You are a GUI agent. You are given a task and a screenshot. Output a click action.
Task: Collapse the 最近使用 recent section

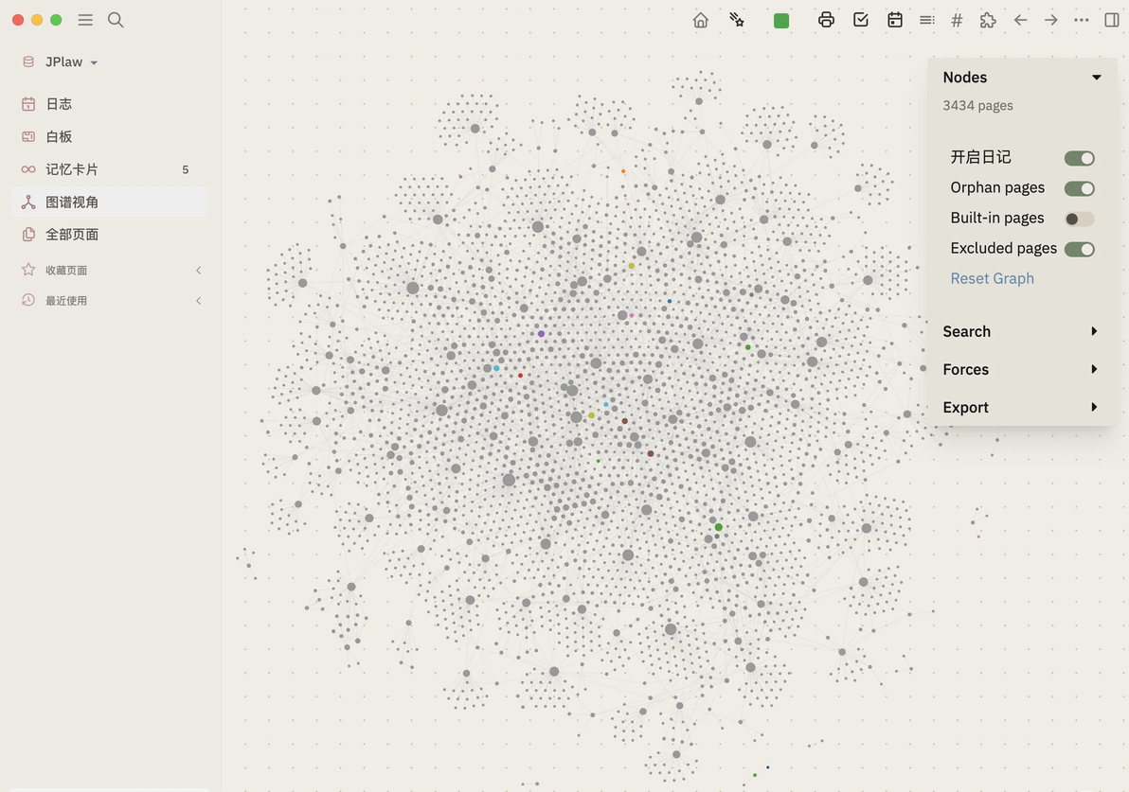pos(199,301)
